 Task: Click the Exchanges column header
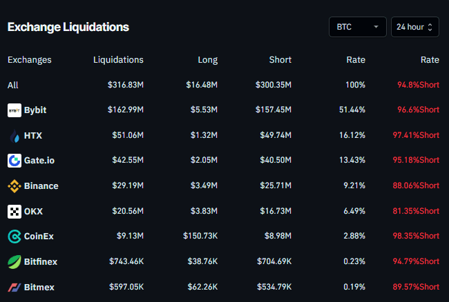click(29, 60)
